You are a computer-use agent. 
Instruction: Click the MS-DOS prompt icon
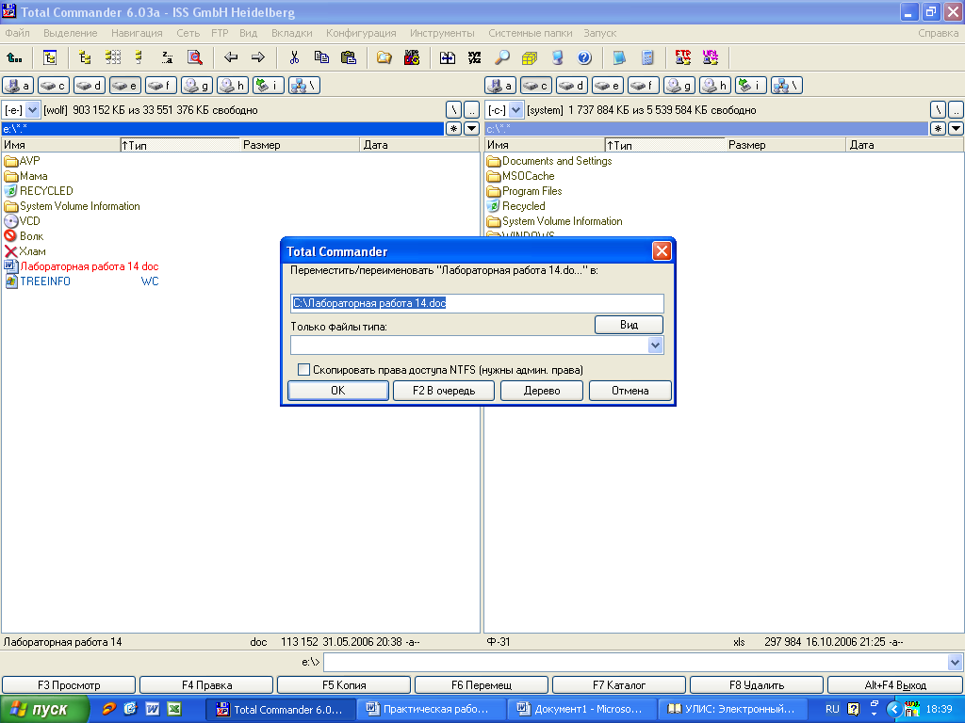tap(412, 57)
